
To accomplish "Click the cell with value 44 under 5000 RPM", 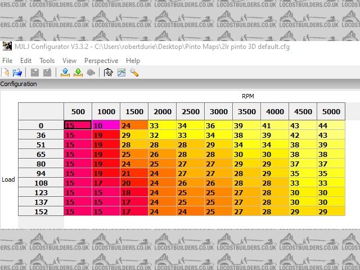I will (x=331, y=125).
